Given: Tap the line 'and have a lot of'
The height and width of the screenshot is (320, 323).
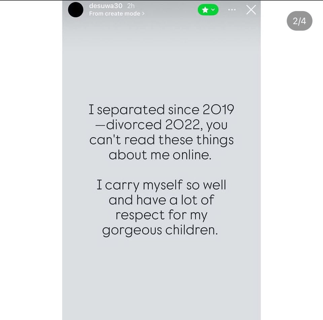Looking at the screenshot, I should click(161, 199).
